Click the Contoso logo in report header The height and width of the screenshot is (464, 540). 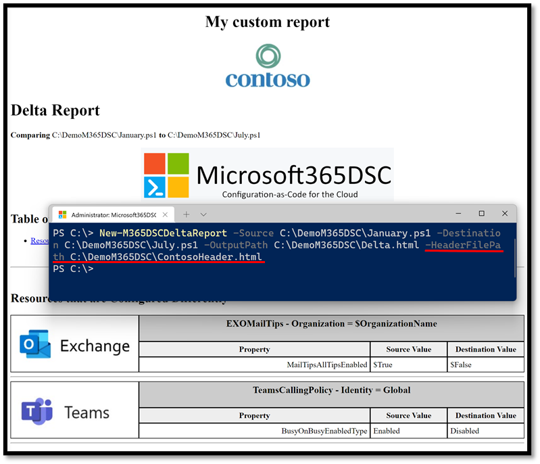268,66
